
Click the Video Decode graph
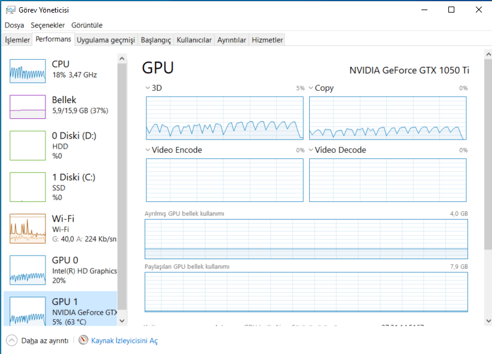pos(388,180)
